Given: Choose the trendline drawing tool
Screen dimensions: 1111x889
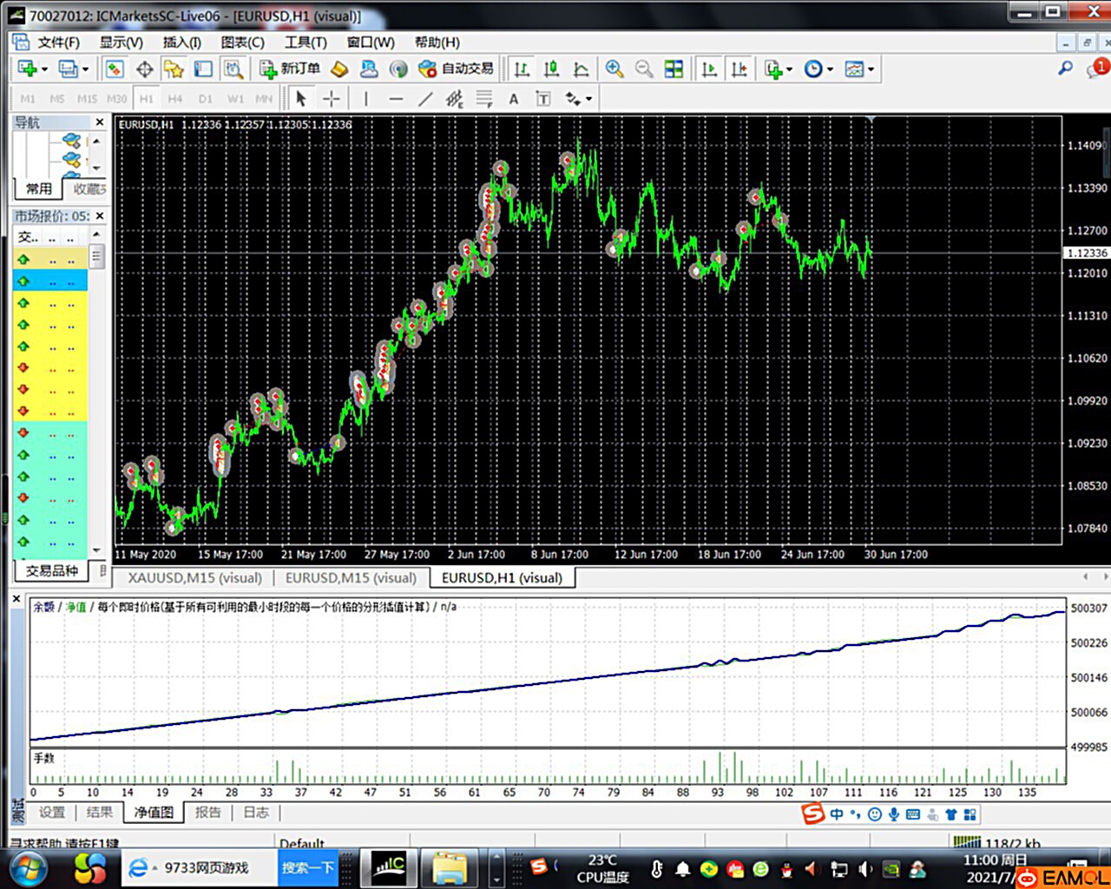Looking at the screenshot, I should [x=425, y=99].
